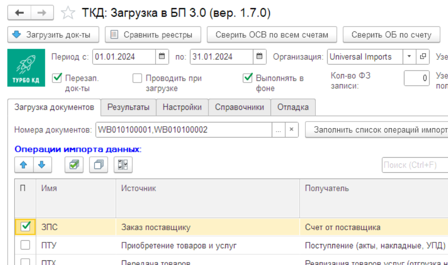
Task: Open document numbers selection via the ellipsis button
Action: coord(279,130)
